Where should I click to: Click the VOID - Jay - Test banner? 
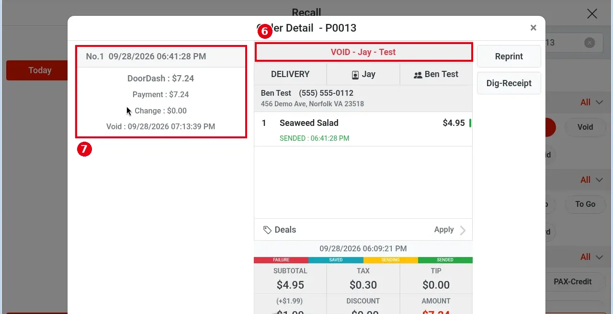pyautogui.click(x=363, y=52)
